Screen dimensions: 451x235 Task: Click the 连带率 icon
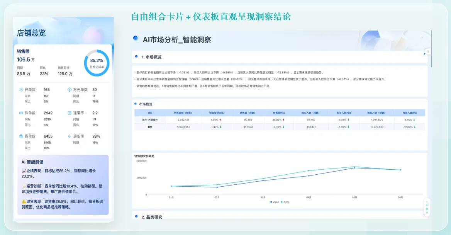pyautogui.click(x=70, y=113)
